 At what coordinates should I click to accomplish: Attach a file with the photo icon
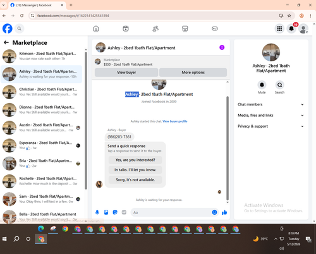(106, 212)
